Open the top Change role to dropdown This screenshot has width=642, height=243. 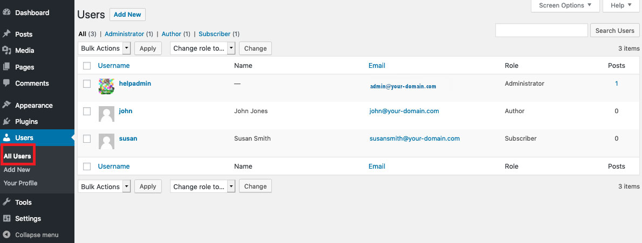click(203, 48)
